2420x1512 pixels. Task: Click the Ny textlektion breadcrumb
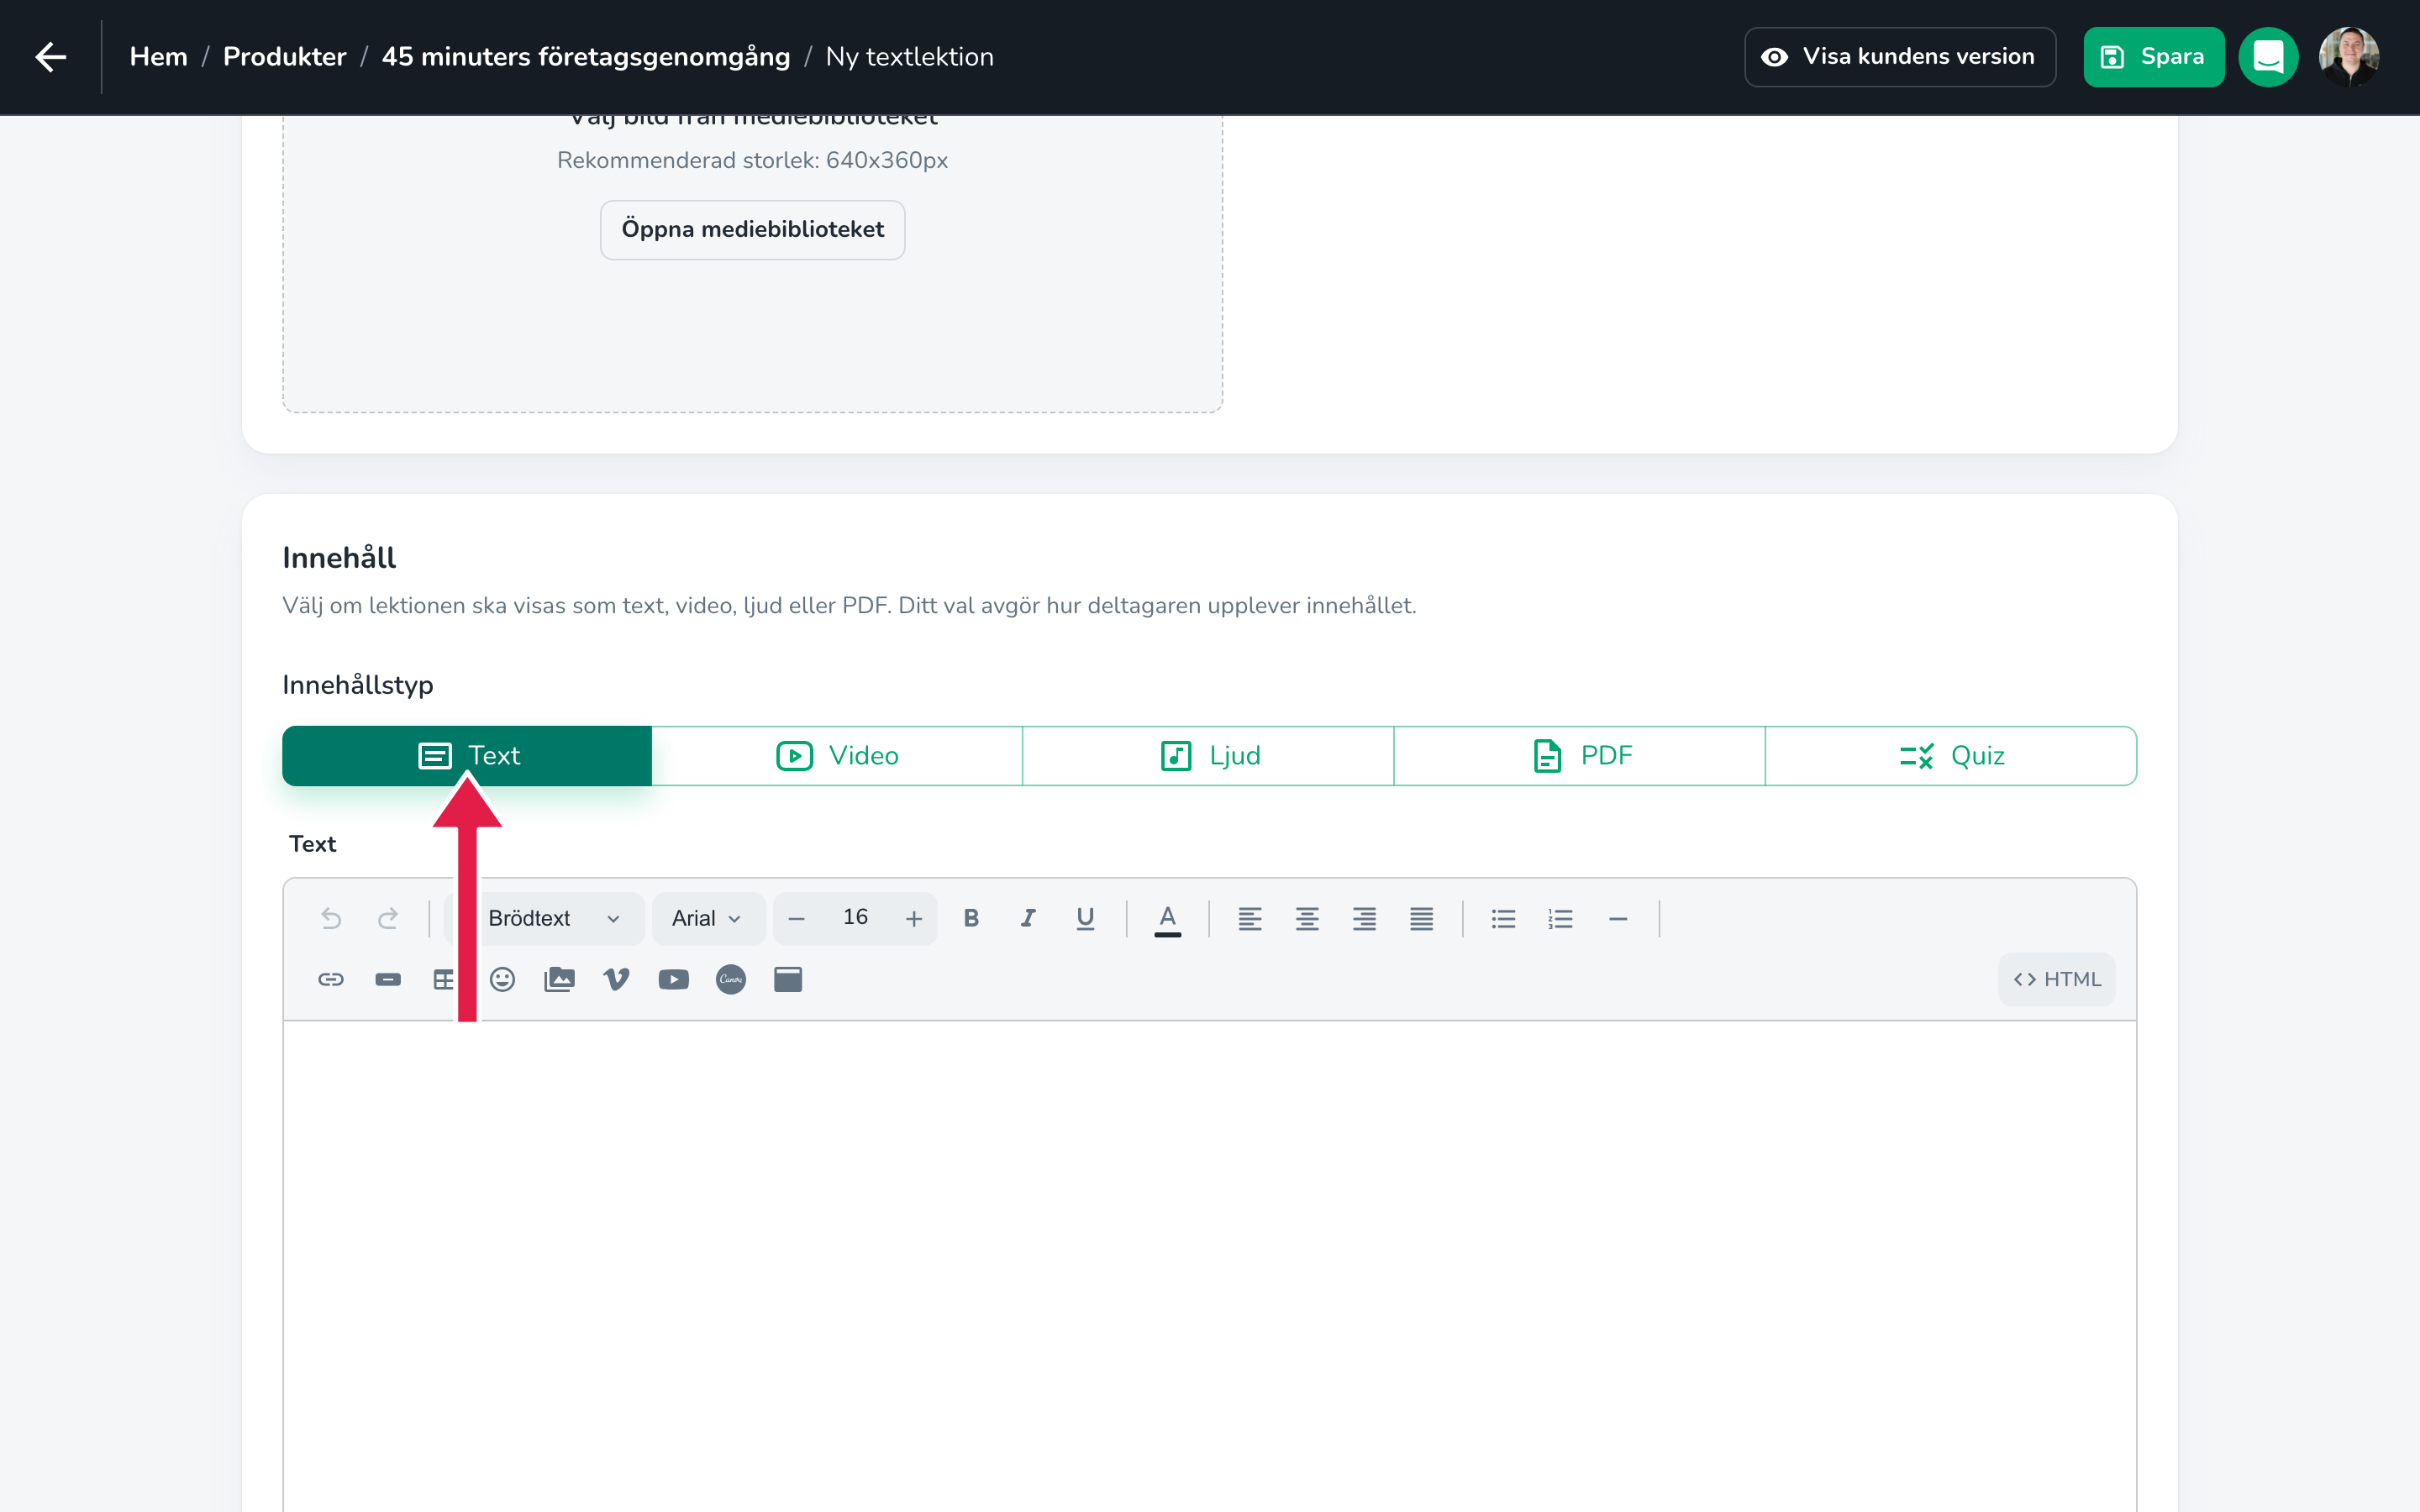[910, 57]
